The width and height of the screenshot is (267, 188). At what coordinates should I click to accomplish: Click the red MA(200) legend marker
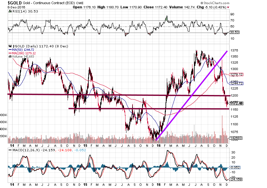(x=9, y=53)
